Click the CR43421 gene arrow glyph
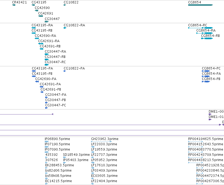Viewport: 224px width, 185px height. pyautogui.click(x=14, y=5)
